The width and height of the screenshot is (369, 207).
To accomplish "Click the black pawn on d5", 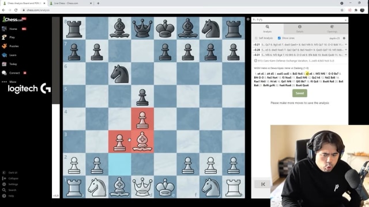I will click(x=142, y=97).
